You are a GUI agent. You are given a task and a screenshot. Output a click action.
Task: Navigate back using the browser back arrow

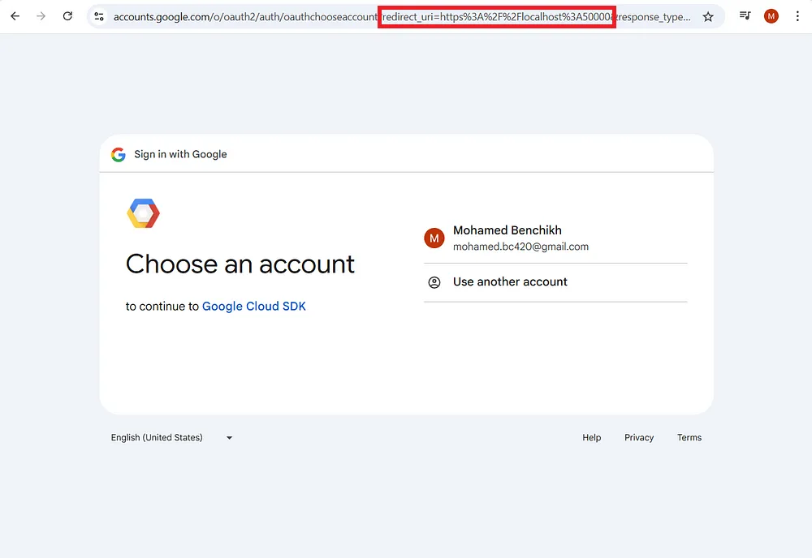[15, 15]
